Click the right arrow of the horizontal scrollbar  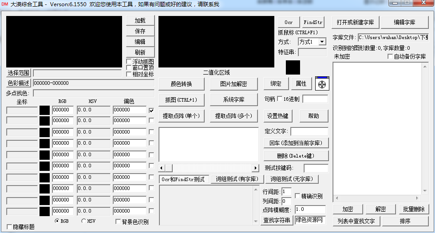click(x=255, y=168)
